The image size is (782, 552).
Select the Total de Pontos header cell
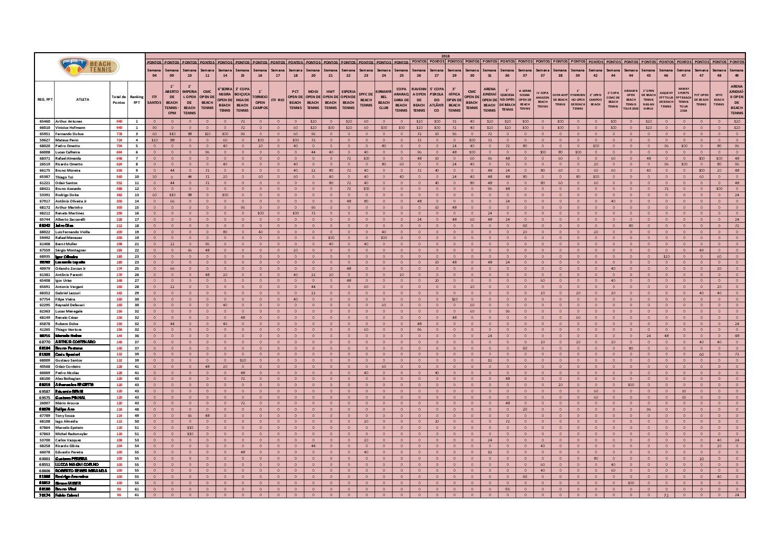pos(119,99)
